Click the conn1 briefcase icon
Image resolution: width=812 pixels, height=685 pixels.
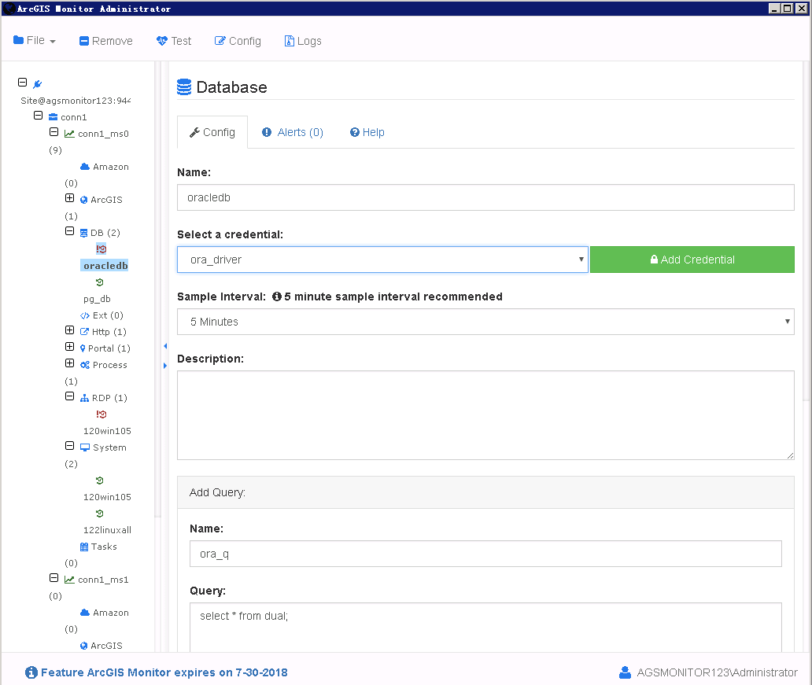[x=53, y=116]
